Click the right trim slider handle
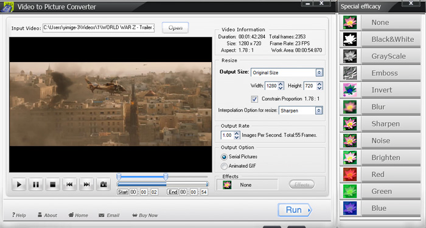Image resolution: width=426 pixels, height=228 pixels. (x=166, y=177)
